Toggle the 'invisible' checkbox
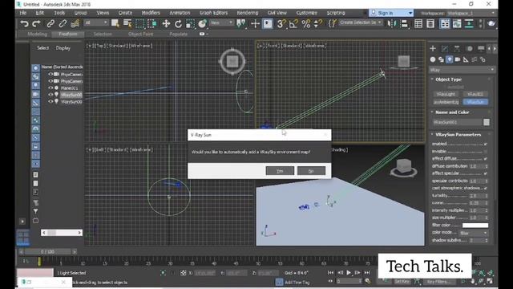The height and width of the screenshot is (289, 513). pos(486,152)
